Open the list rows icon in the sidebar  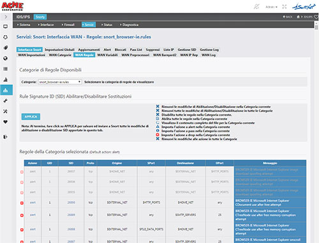[x=6, y=69]
